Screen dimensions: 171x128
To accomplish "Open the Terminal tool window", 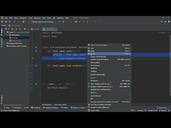I will pos(36,108).
